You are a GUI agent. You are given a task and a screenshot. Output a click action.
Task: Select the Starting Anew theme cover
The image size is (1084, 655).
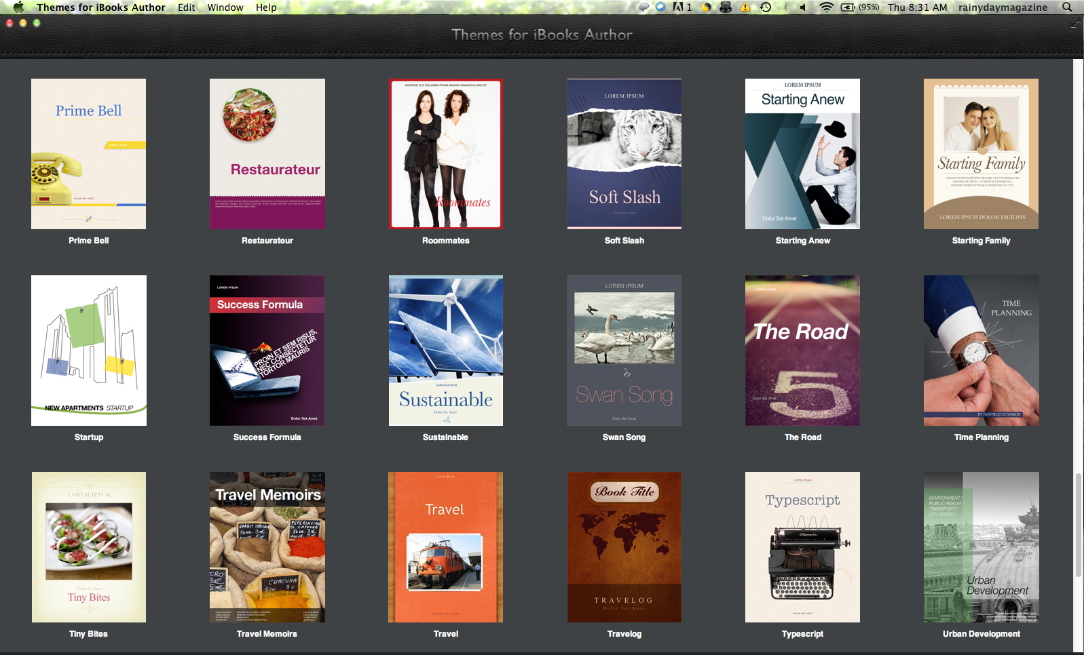802,154
